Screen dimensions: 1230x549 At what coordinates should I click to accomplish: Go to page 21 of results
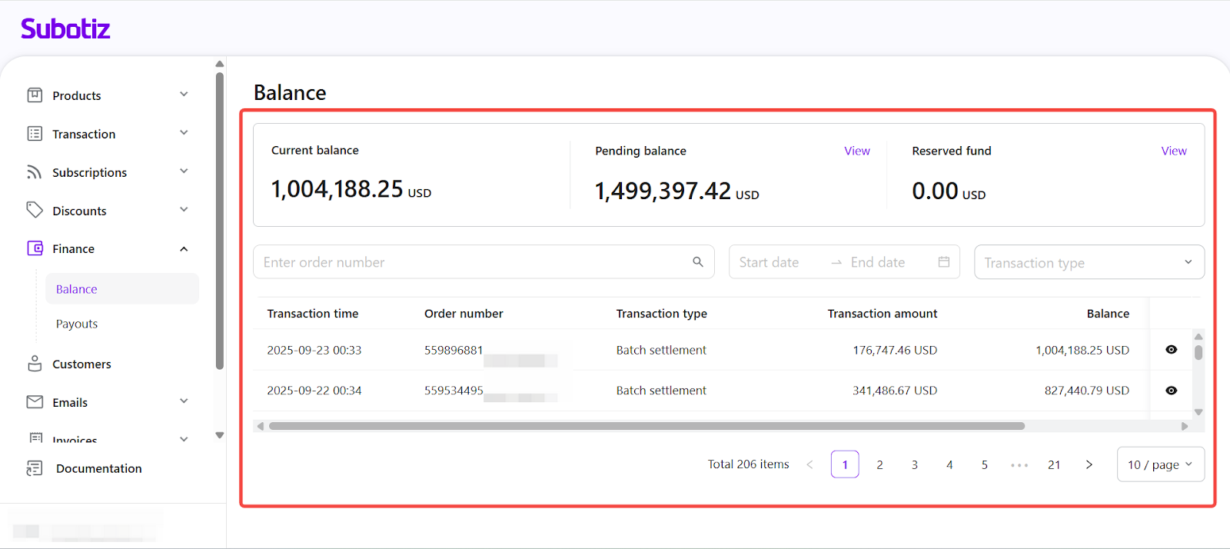click(x=1054, y=464)
